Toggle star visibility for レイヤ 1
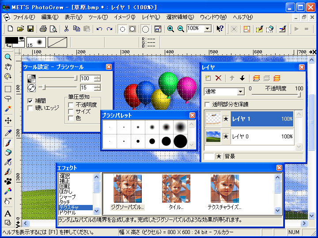Viewport: 318px width, 238px height. [226, 119]
